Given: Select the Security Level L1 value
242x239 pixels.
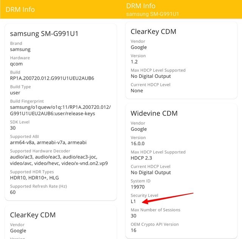Looking at the screenshot, I should point(133,202).
